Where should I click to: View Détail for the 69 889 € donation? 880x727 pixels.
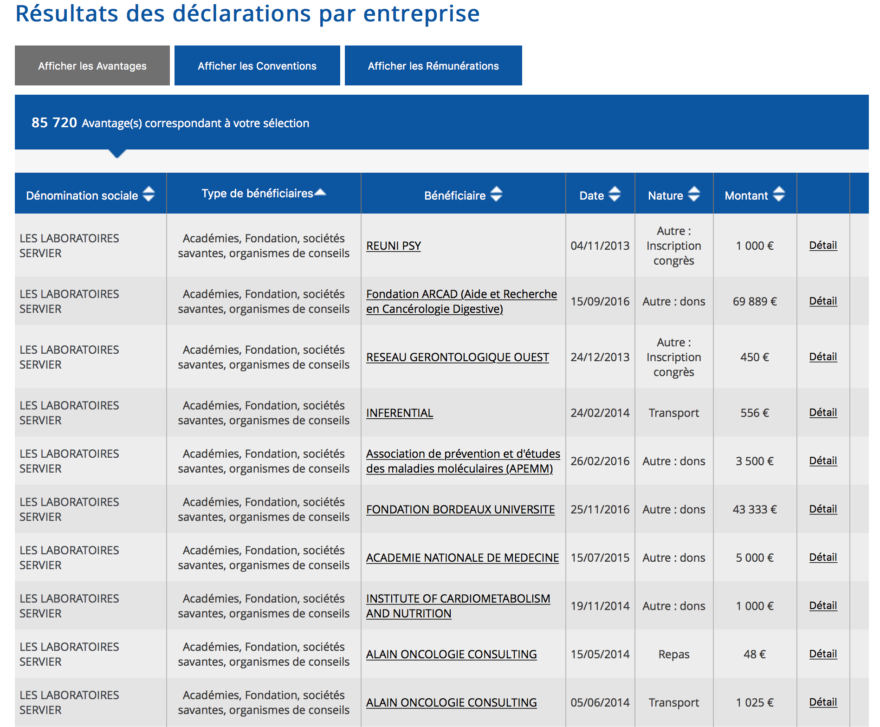point(823,301)
